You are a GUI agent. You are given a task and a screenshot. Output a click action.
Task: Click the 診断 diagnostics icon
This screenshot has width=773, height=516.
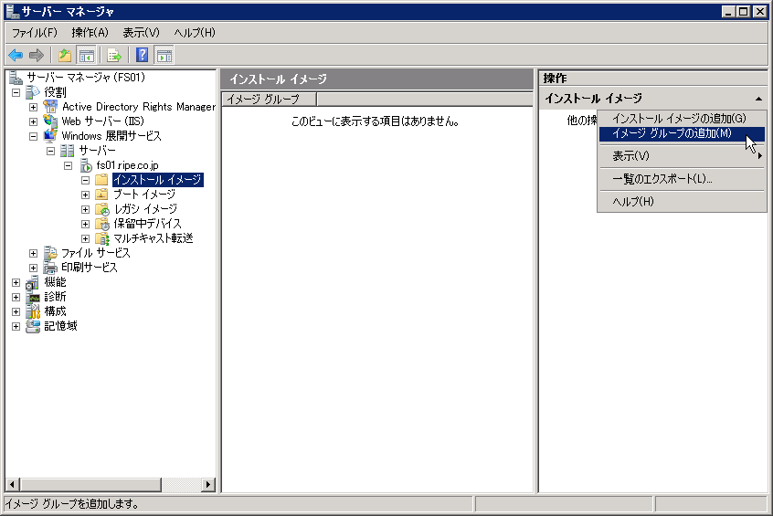click(33, 297)
